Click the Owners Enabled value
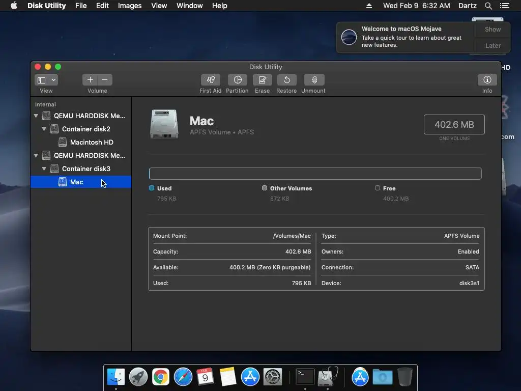The height and width of the screenshot is (391, 521). [468, 252]
